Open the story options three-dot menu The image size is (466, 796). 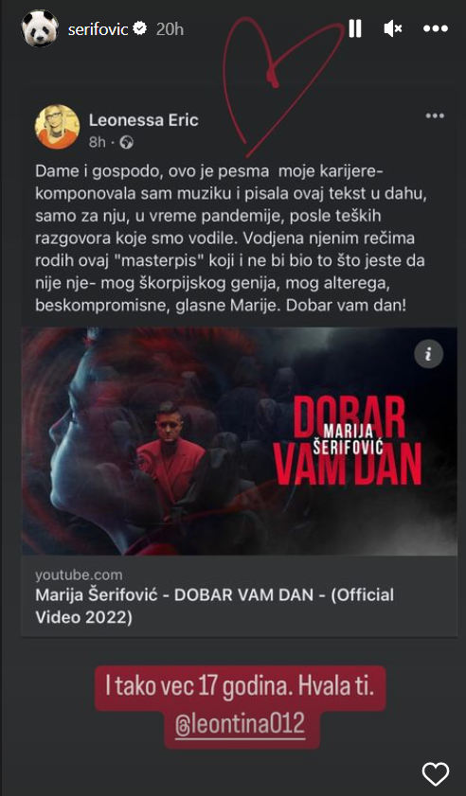tap(435, 29)
